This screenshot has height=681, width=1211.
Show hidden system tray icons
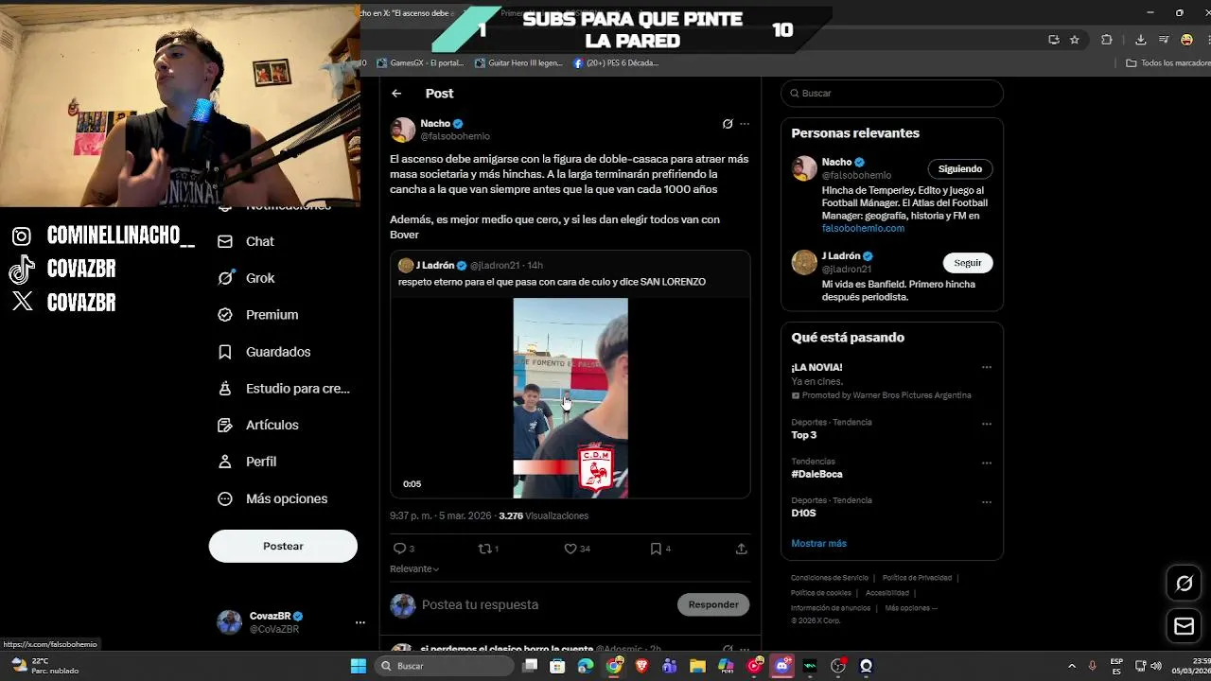[x=1072, y=666]
